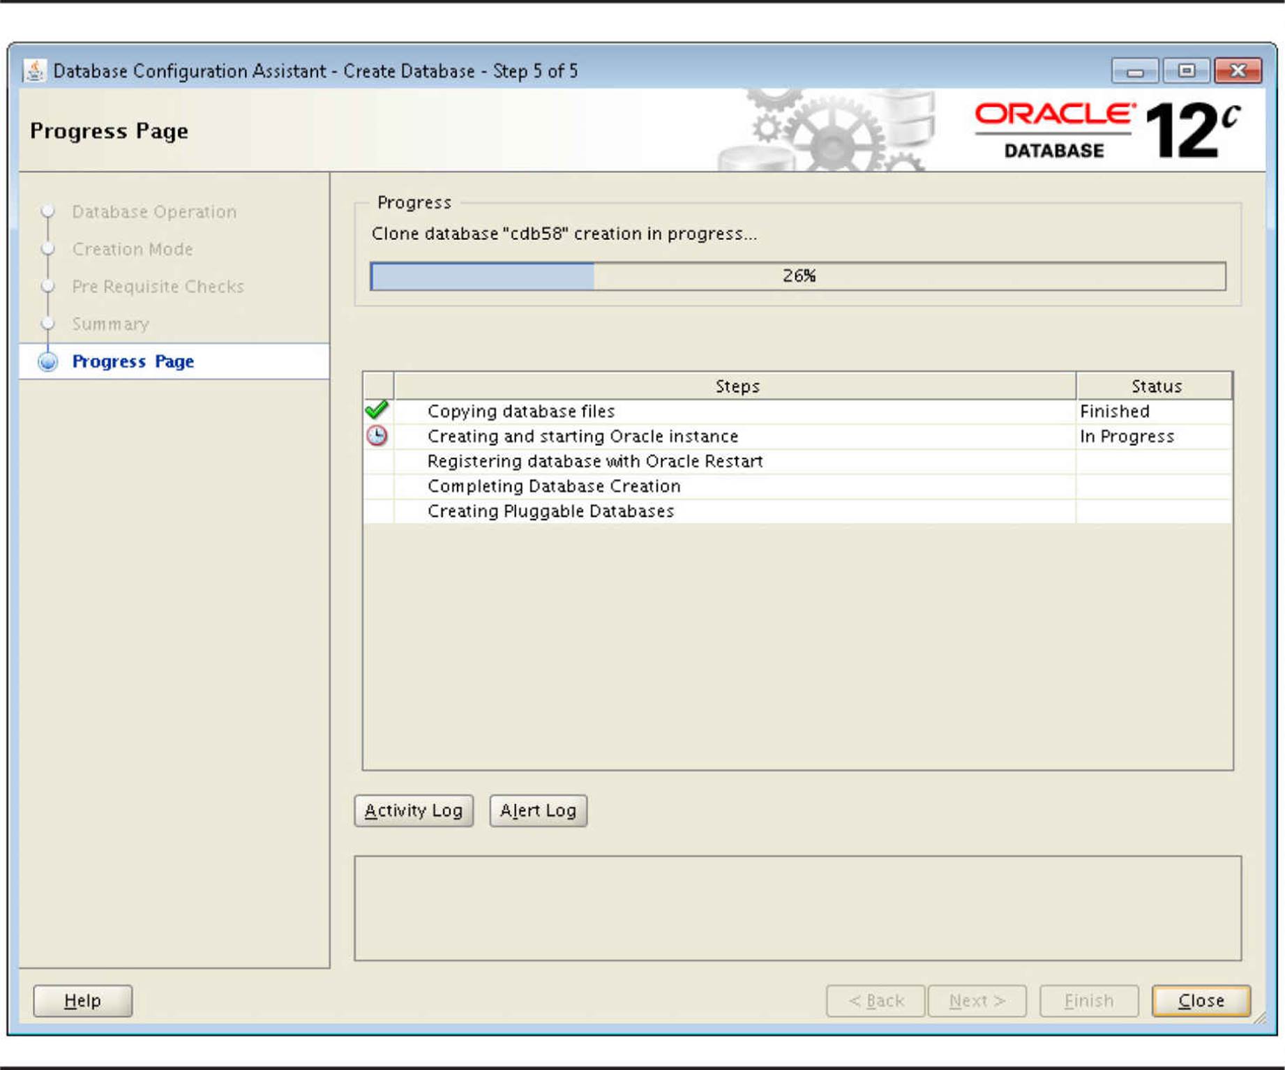Click the 'Finished' status cell
This screenshot has height=1070, width=1285.
click(1155, 412)
